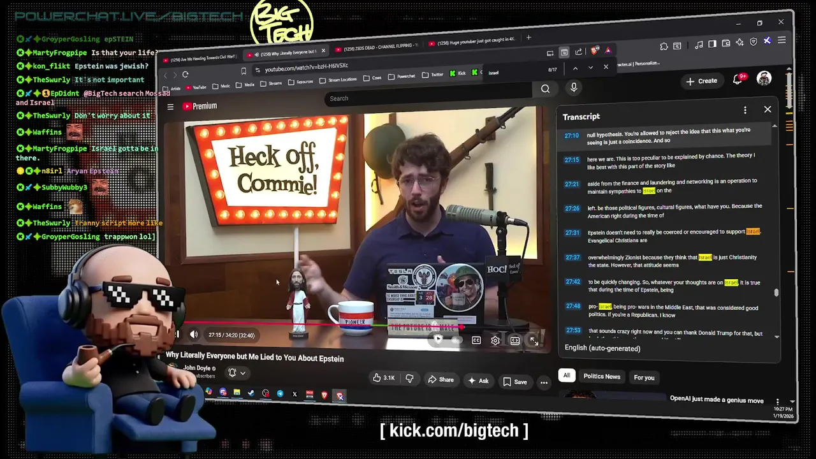Viewport: 816px width, 459px height.
Task: Open the Powerchat bookmark folder
Action: 401,76
